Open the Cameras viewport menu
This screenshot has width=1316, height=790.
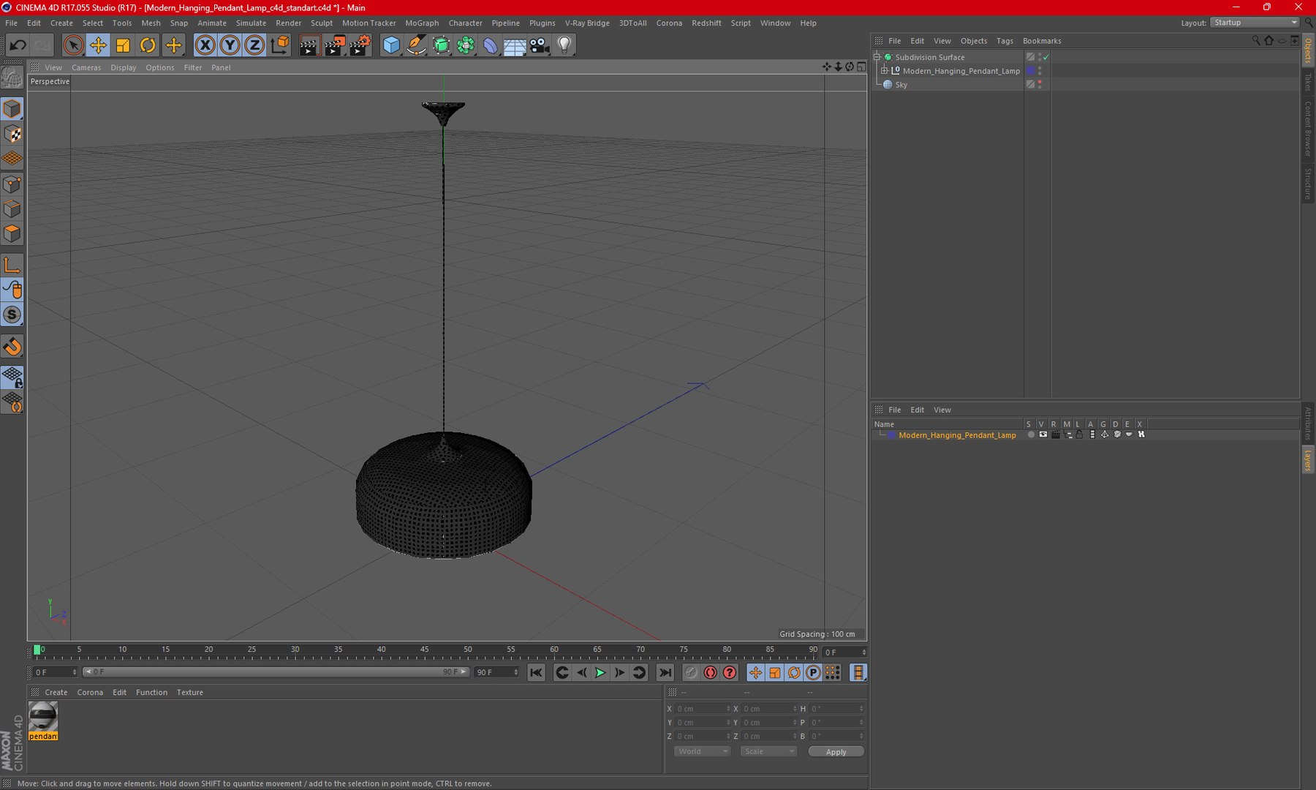pos(86,67)
